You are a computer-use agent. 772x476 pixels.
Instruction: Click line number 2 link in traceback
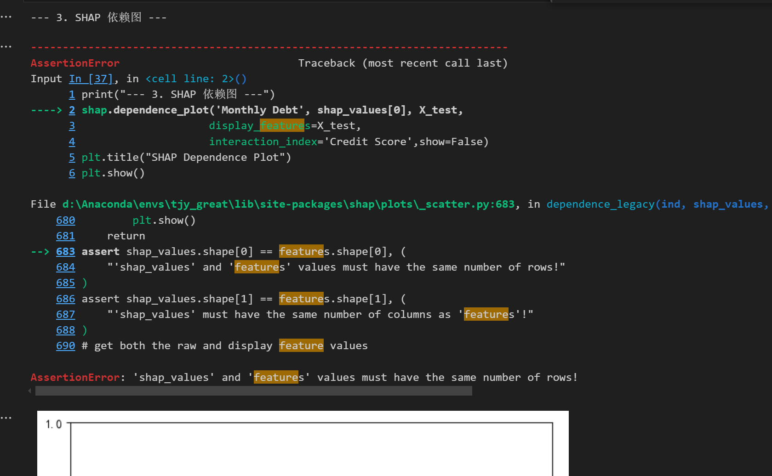coord(72,110)
